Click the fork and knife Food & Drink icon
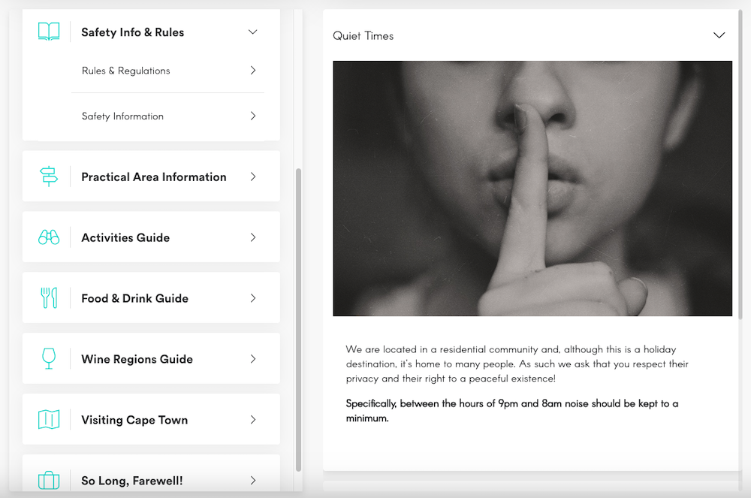 (49, 298)
